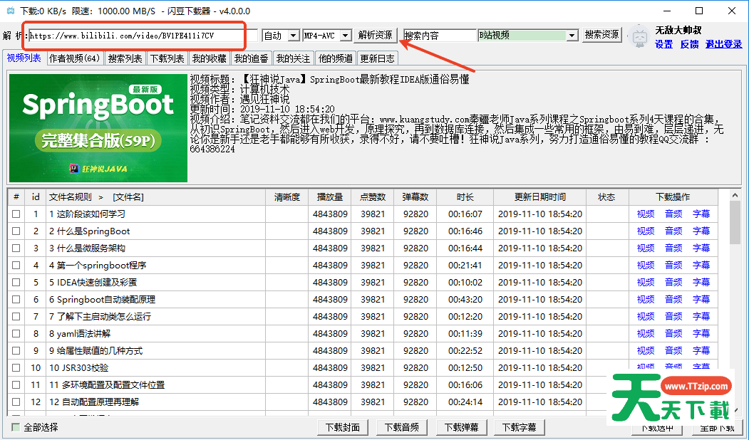749x440 pixels.
Task: Go to the 更新日志 tab
Action: (x=377, y=58)
